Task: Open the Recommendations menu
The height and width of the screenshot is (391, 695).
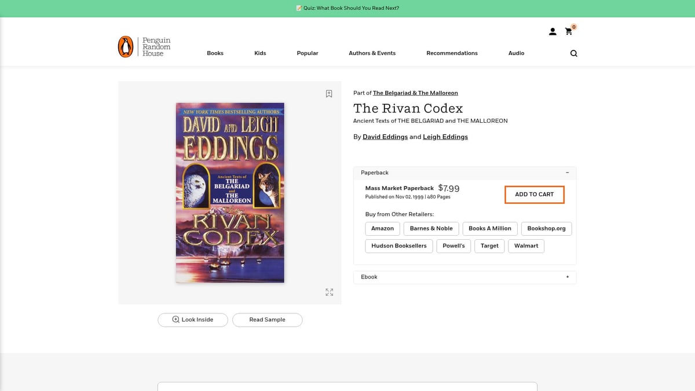Action: tap(452, 53)
